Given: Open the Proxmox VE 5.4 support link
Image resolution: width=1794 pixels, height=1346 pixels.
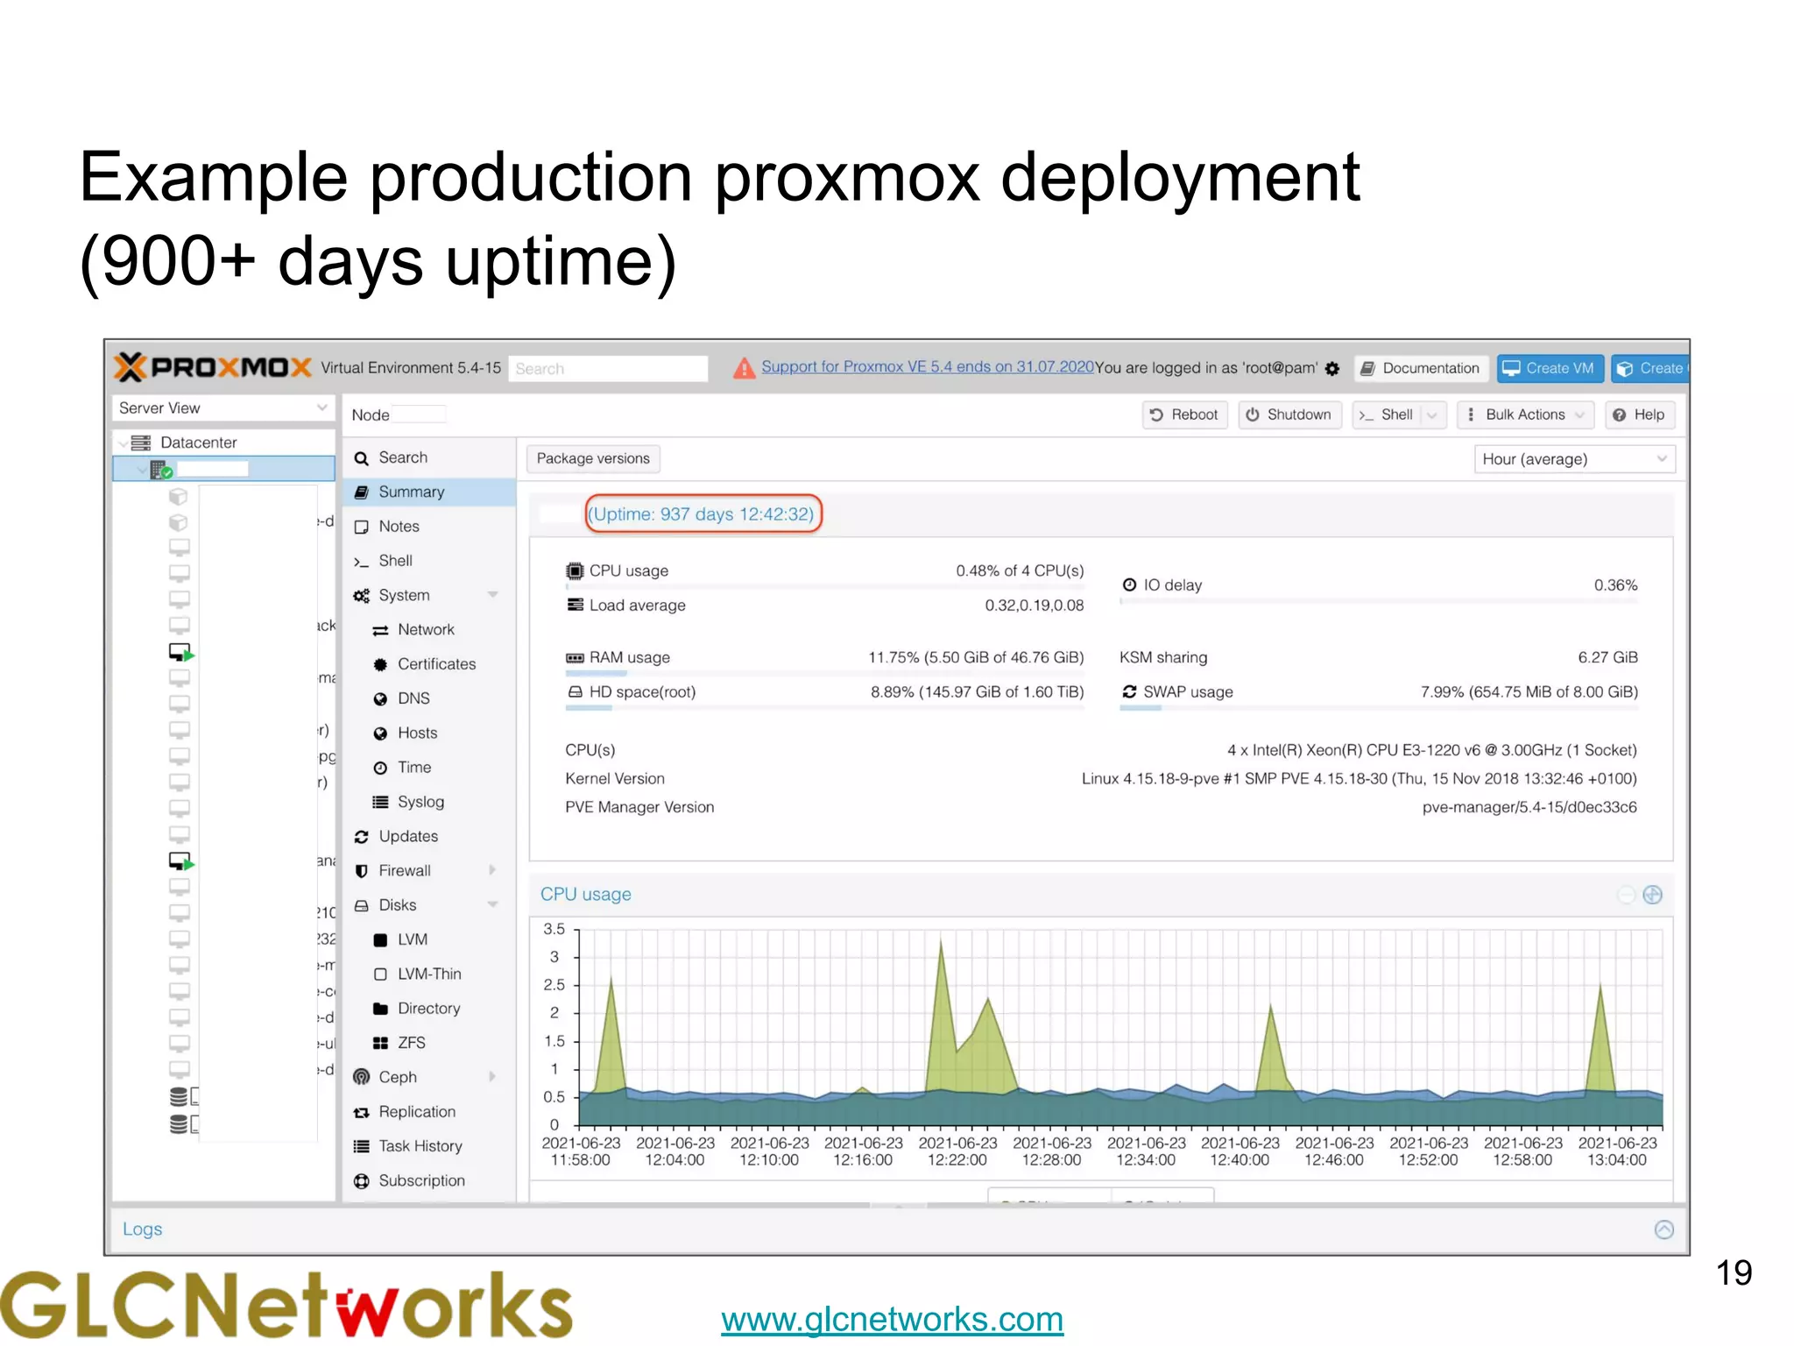Looking at the screenshot, I should point(927,366).
